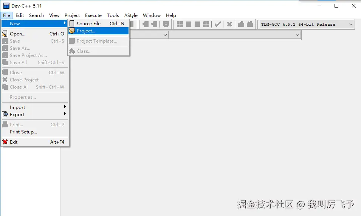
Task: Open the View menu
Action: pyautogui.click(x=54, y=15)
